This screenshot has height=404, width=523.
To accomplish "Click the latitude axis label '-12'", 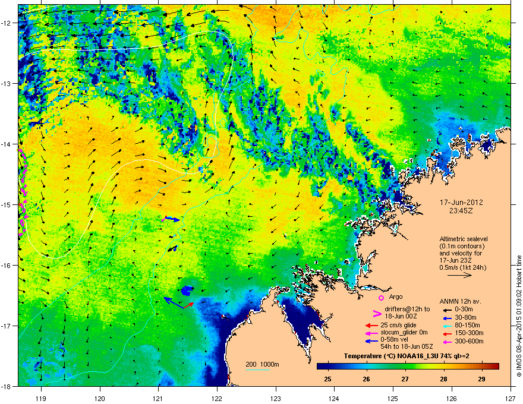I will point(7,23).
